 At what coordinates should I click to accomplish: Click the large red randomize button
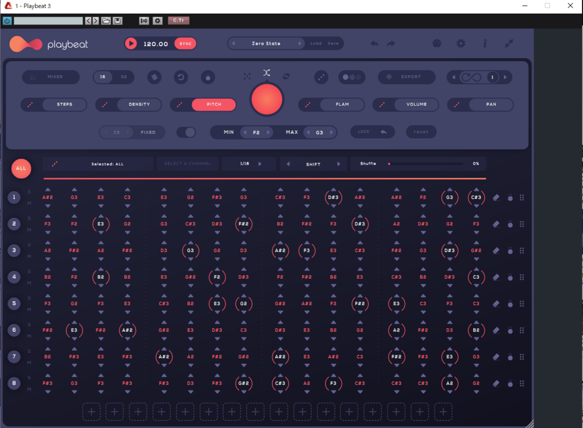click(266, 99)
